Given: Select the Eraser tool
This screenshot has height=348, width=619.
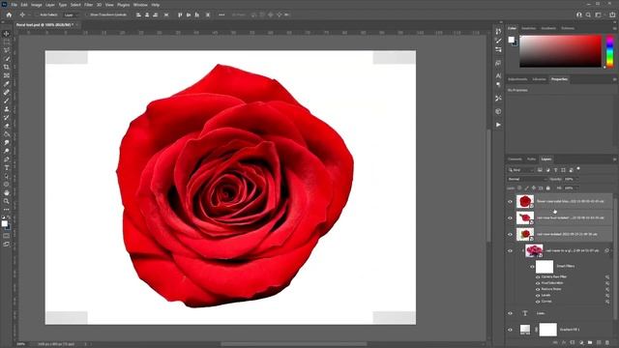Looking at the screenshot, I should (x=7, y=126).
